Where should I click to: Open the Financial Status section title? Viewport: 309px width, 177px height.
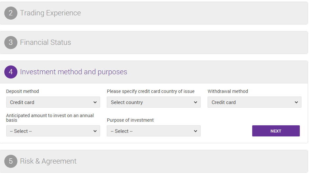[46, 43]
